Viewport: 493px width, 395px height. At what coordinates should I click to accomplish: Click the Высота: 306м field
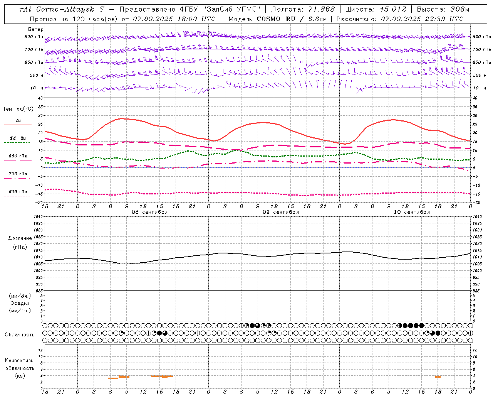tap(443, 9)
